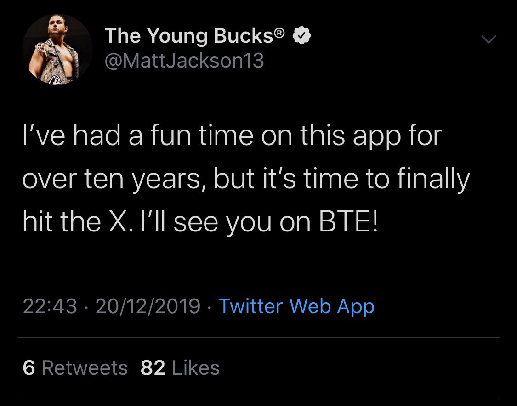
Task: View the Likes label list
Action: [x=195, y=368]
